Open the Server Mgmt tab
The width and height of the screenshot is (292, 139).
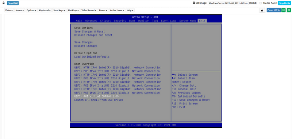[x=188, y=21]
